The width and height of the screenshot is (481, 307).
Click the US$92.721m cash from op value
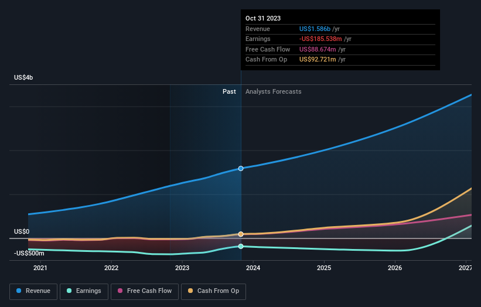(x=318, y=60)
